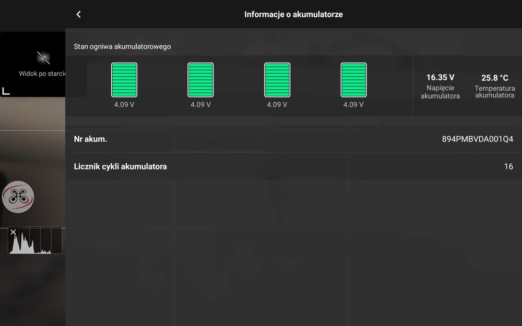522x326 pixels.
Task: Go back using the arrow icon
Action: [79, 14]
